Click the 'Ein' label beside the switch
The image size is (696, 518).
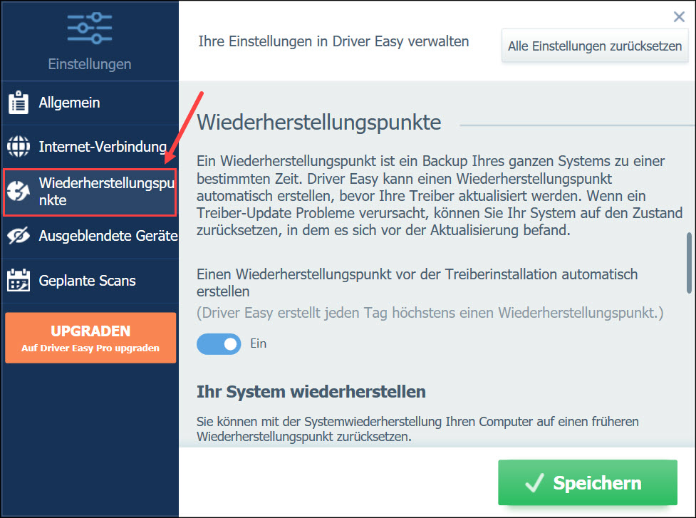[x=259, y=344]
